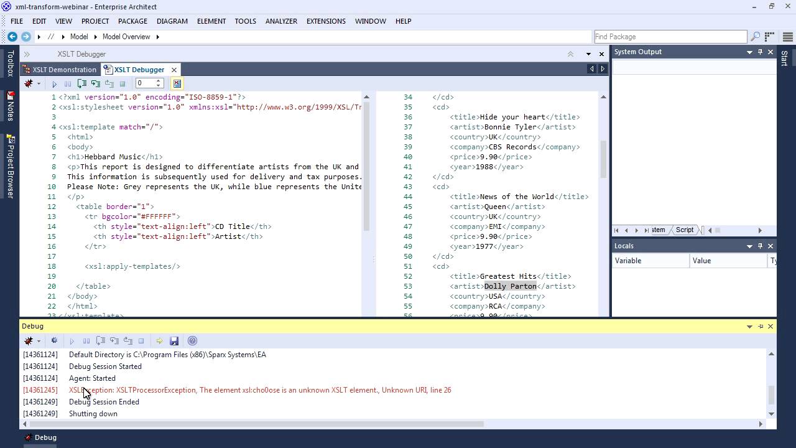Expand the double chevron beside XSLT Debugger title

tap(27, 54)
